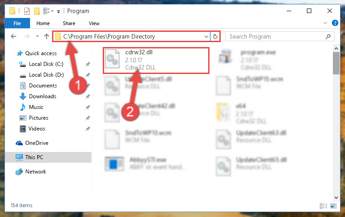This screenshot has height=217, width=345.
Task: Toggle the pin next to Videos
Action: pyautogui.click(x=87, y=129)
